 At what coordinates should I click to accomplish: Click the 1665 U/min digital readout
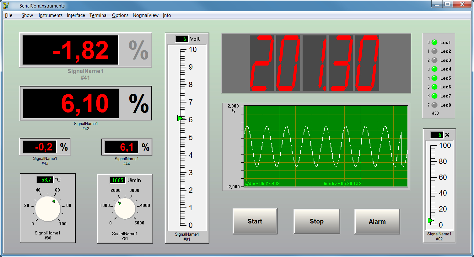pyautogui.click(x=117, y=180)
